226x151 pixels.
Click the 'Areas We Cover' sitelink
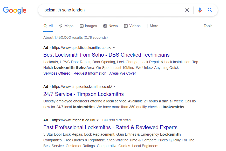pyautogui.click(x=122, y=73)
